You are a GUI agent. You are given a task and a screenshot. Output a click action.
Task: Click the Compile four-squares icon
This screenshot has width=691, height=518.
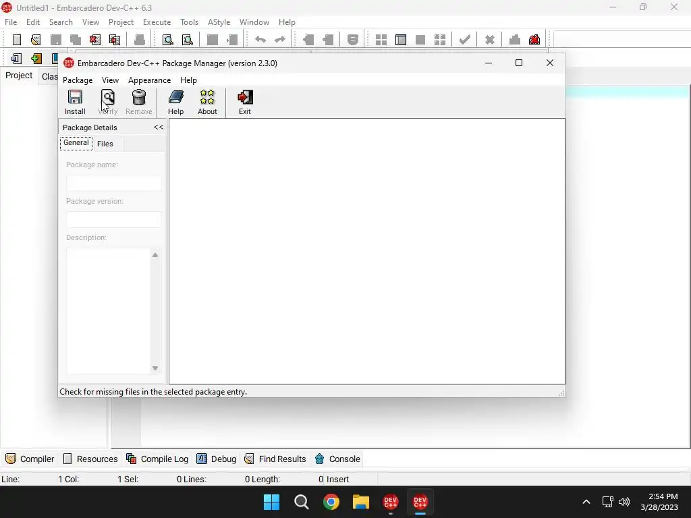[381, 40]
